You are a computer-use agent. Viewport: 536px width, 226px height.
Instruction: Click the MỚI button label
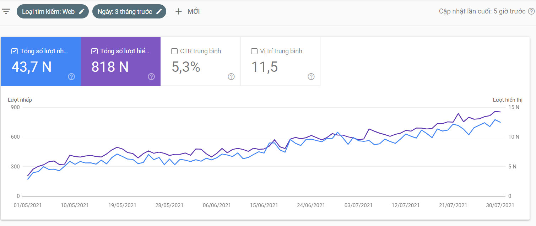pos(194,11)
